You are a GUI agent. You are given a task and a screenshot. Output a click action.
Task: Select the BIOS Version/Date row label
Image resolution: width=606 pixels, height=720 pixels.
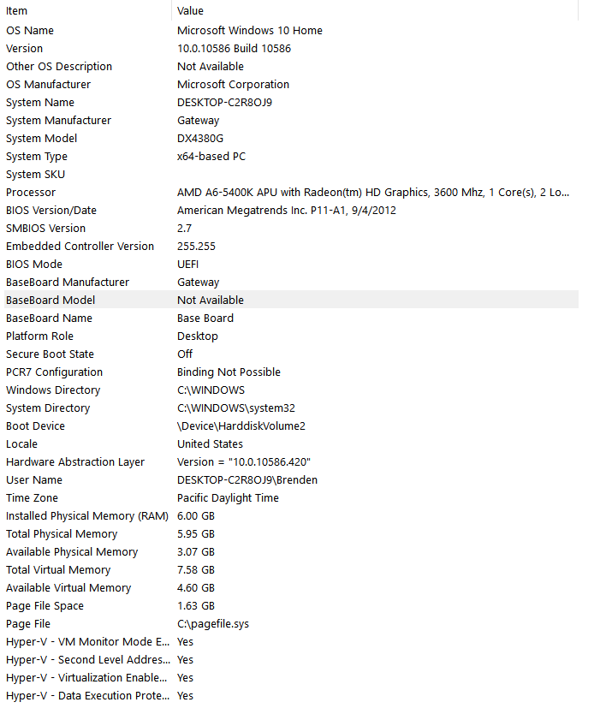click(51, 211)
